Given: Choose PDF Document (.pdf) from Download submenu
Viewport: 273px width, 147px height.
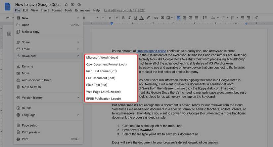Looking at the screenshot, I should [101, 78].
